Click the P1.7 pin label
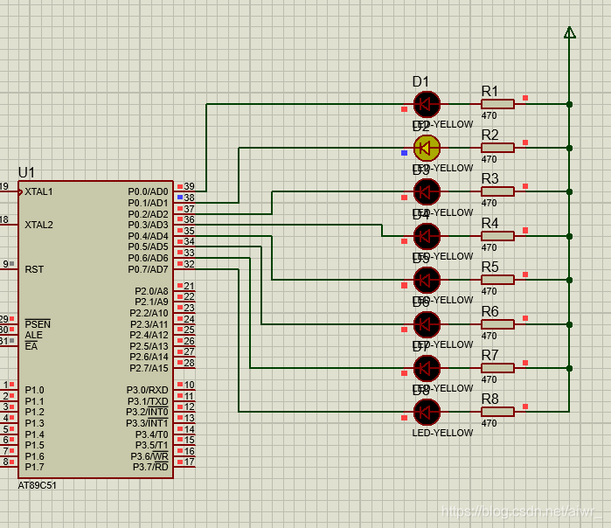Viewport: 611px width, 528px height. tap(34, 467)
